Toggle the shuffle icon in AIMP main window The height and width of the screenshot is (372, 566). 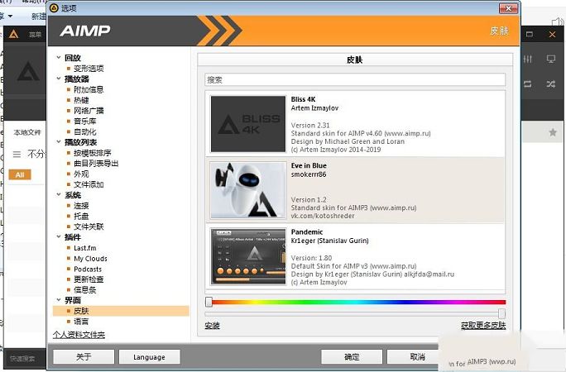pyautogui.click(x=551, y=84)
